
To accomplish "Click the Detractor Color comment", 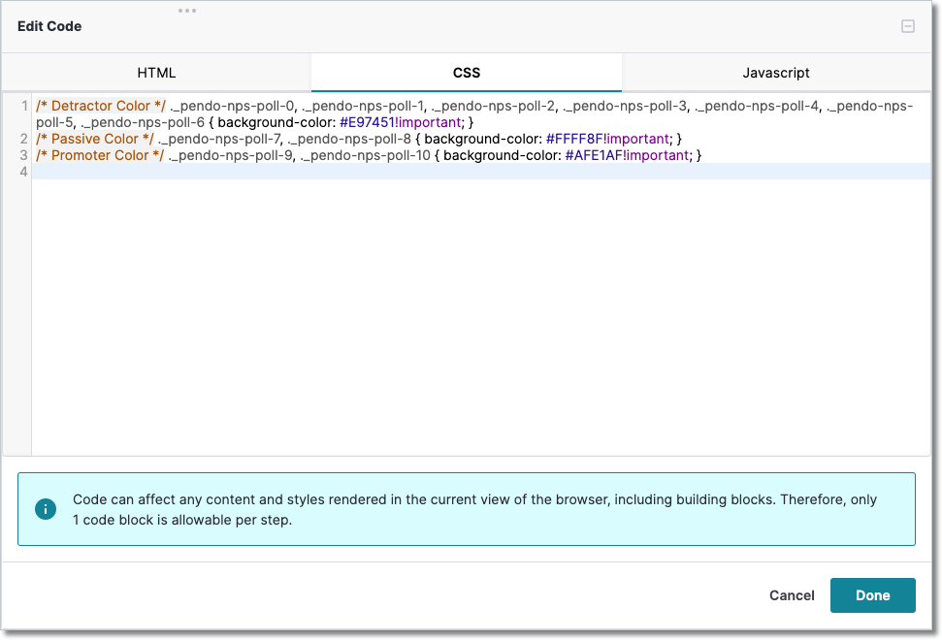I will coord(101,106).
